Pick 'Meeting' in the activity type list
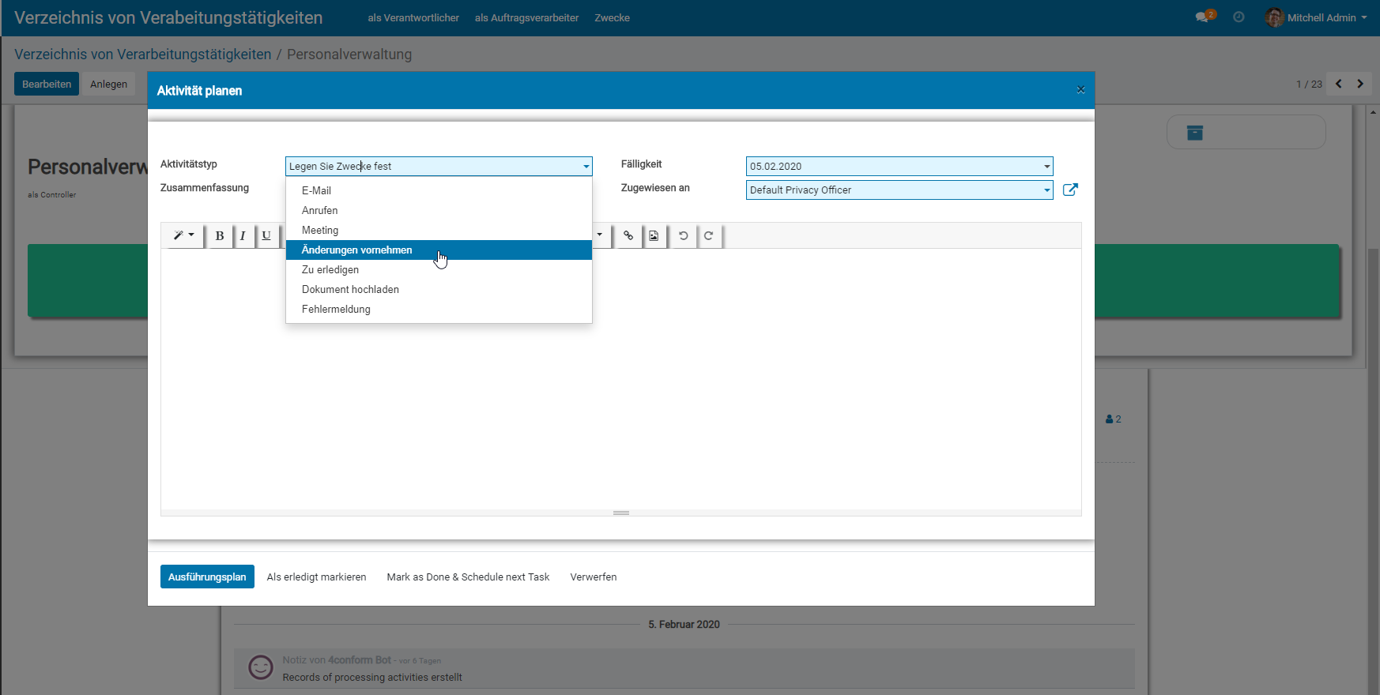This screenshot has height=695, width=1380. coord(320,231)
